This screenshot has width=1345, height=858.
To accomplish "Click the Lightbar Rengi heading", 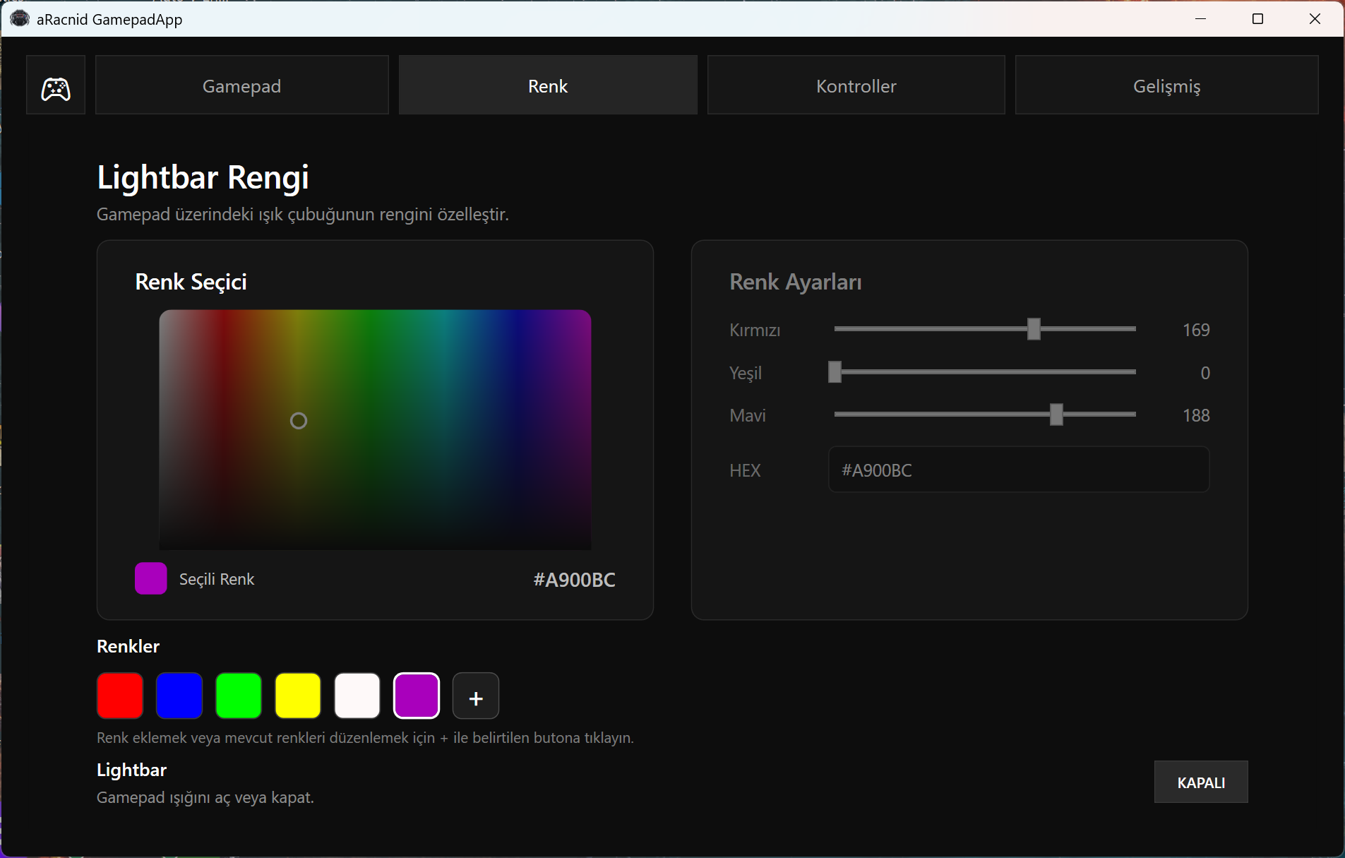I will pyautogui.click(x=203, y=177).
